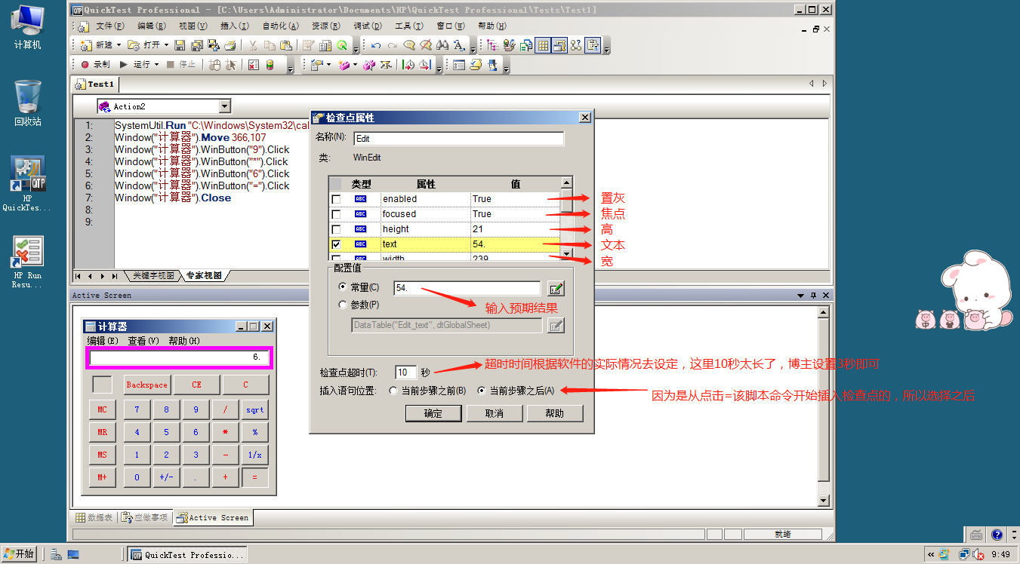The image size is (1020, 564).
Task: Click the Cut scissors icon
Action: (253, 45)
